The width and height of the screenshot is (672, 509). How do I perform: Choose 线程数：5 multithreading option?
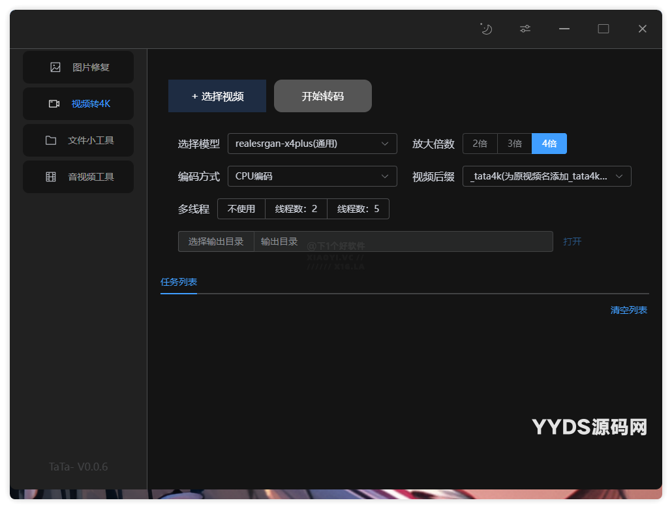click(358, 209)
